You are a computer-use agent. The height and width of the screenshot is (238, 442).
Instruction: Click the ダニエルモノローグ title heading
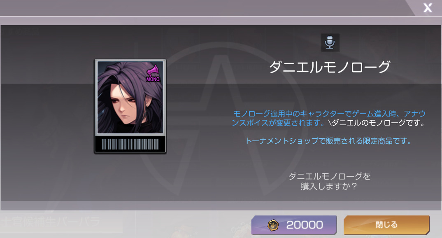[330, 67]
